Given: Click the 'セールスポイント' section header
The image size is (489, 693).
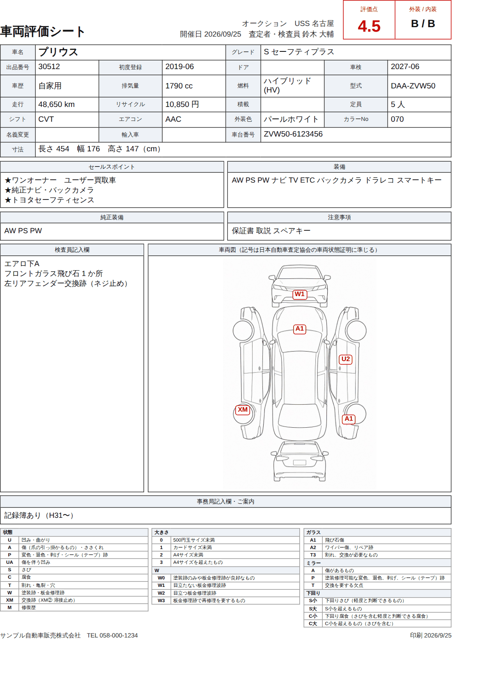Looking at the screenshot, I should [112, 167].
